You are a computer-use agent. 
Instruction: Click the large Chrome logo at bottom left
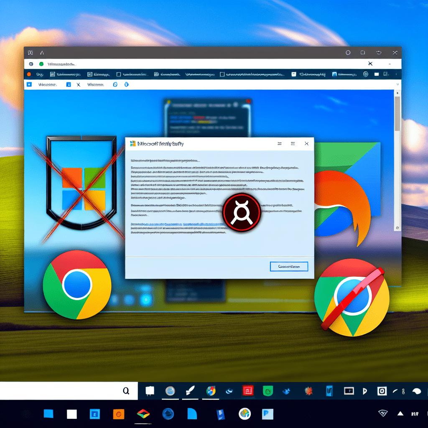[x=77, y=285]
